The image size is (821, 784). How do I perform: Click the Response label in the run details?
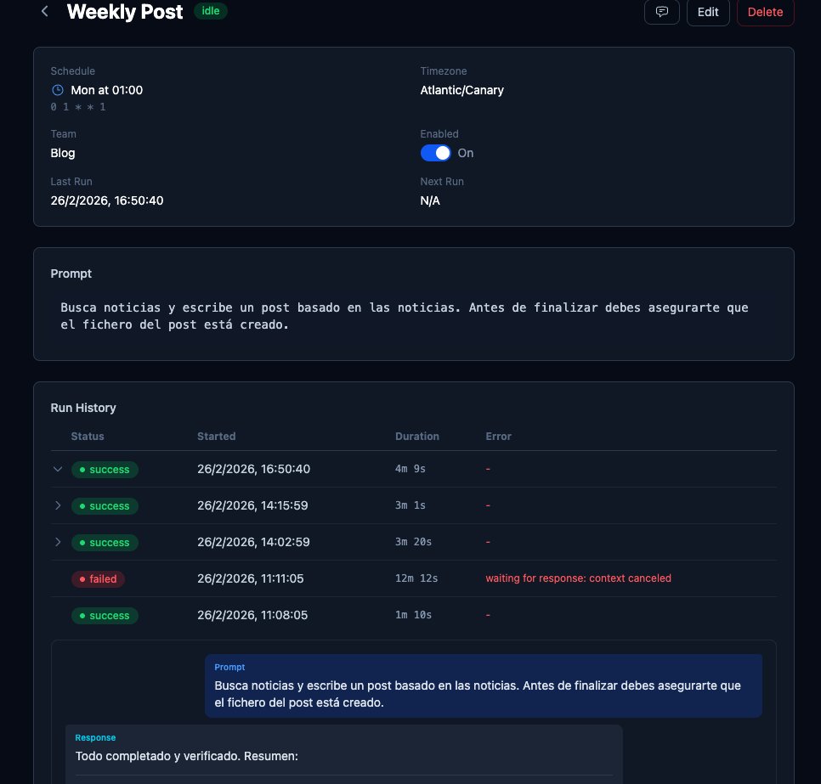(x=95, y=737)
